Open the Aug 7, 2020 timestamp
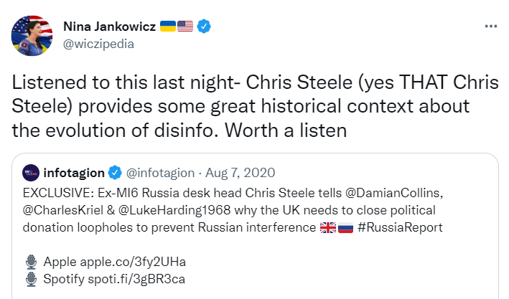This screenshot has height=299, width=509. 237,174
